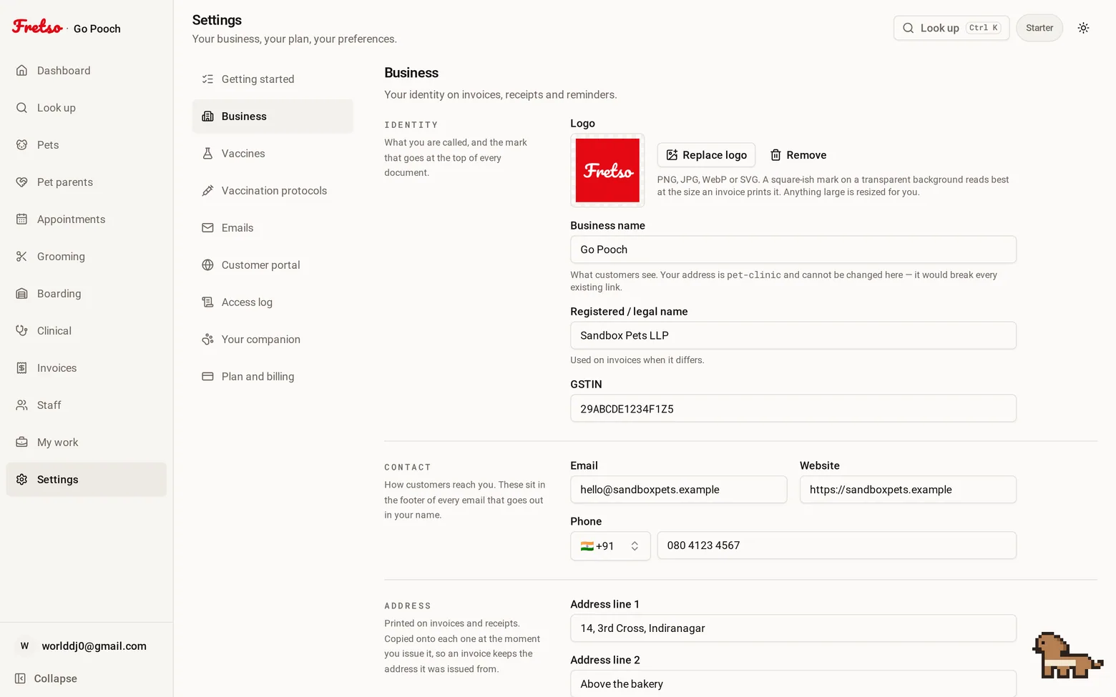Open Invoices icon in sidebar

click(21, 368)
